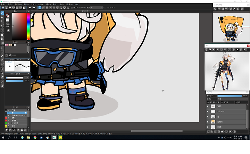The height and width of the screenshot is (154, 250).
Task: Hide the 얼굴채색 layer
Action: [208, 111]
